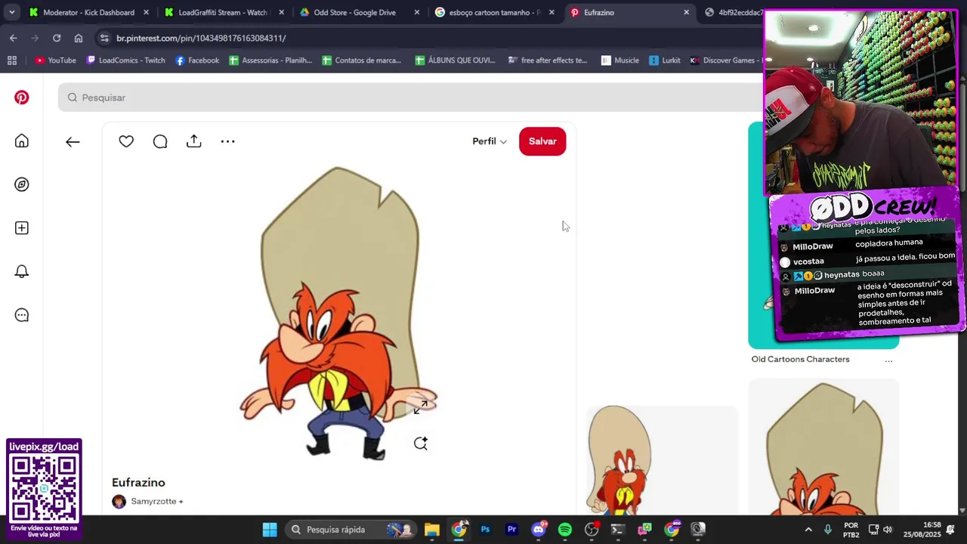The height and width of the screenshot is (544, 967).
Task: Like the pin with the heart icon
Action: pyautogui.click(x=126, y=141)
